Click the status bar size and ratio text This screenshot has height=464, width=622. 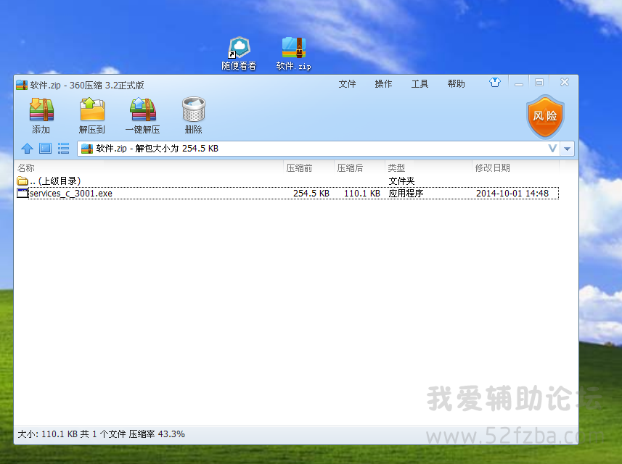tap(101, 434)
